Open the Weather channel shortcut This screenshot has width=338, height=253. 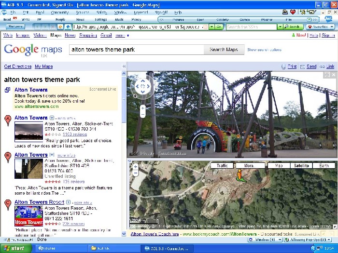click(x=267, y=20)
